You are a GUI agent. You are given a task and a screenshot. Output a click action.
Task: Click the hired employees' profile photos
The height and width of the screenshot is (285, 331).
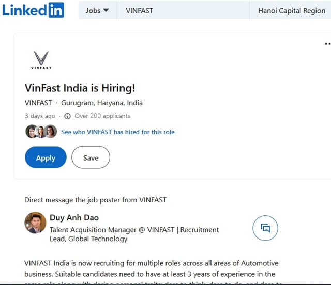click(41, 132)
